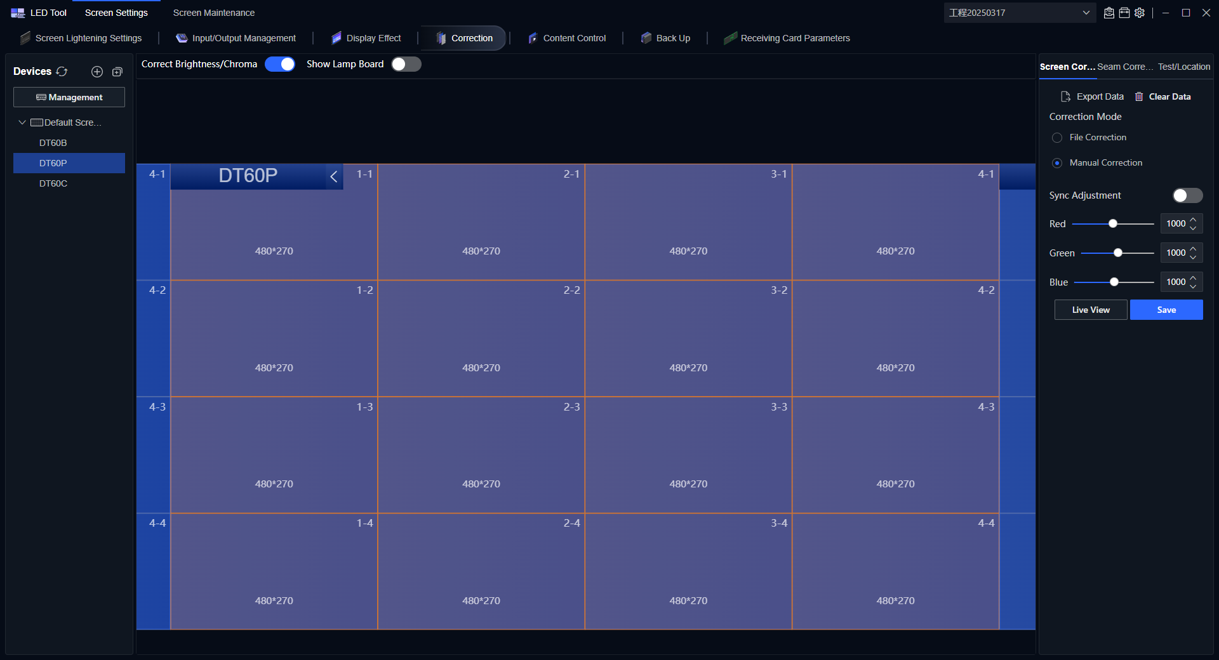1219x660 pixels.
Task: Open Screen Lightening Settings toolbar item
Action: coord(81,38)
